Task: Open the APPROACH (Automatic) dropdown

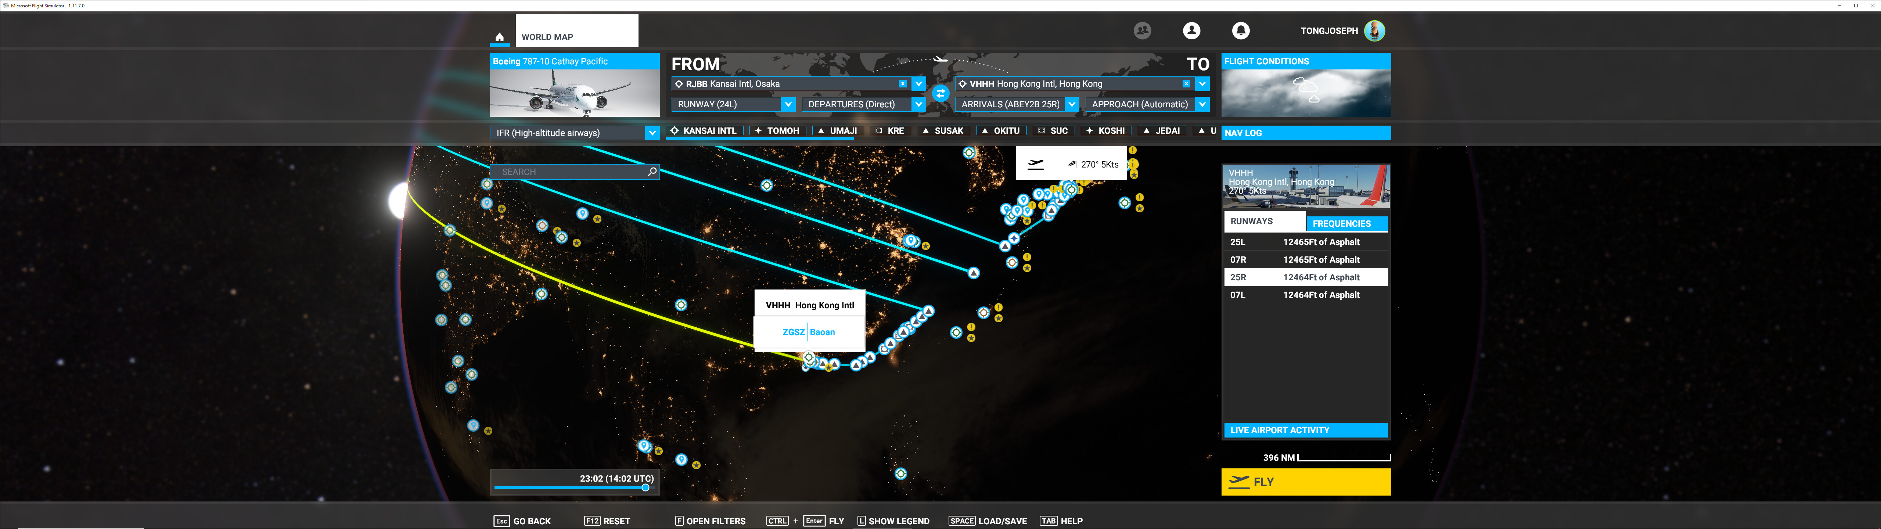Action: (1147, 104)
